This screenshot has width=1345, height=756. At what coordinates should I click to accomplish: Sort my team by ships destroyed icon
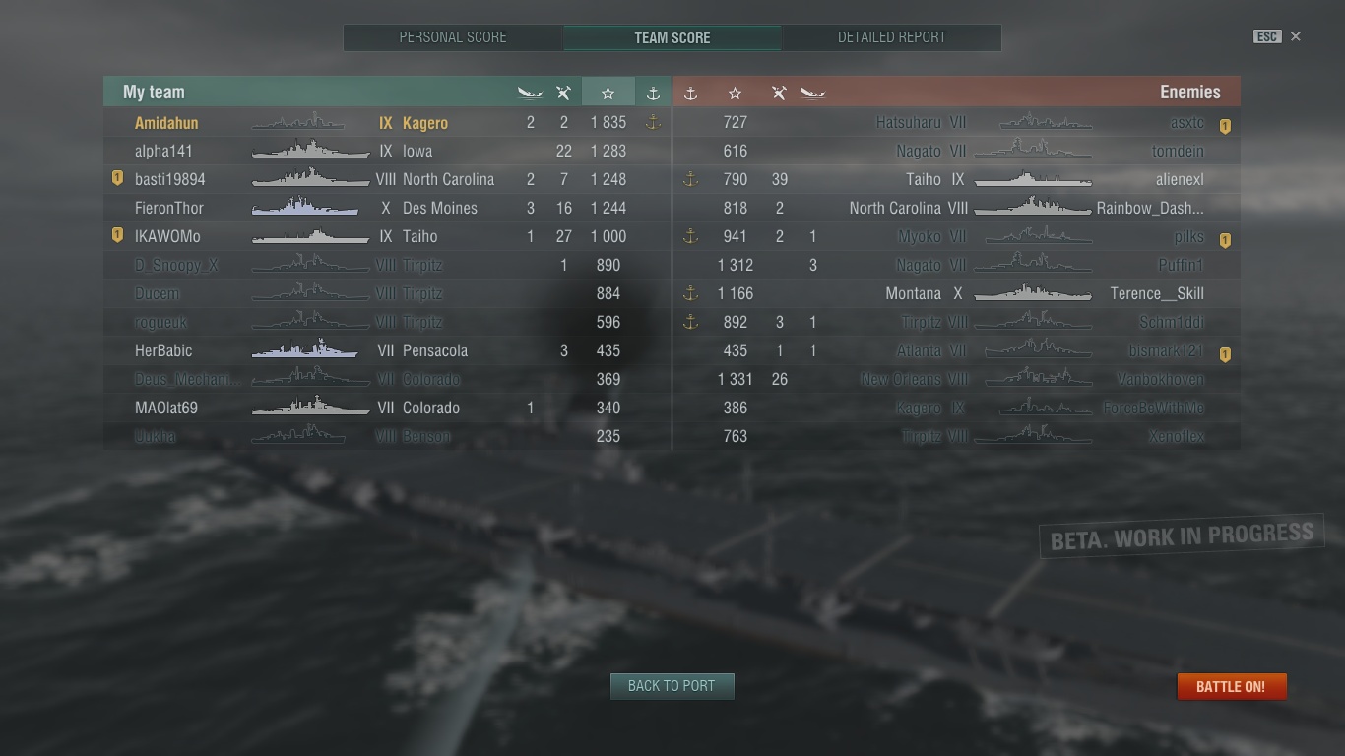click(530, 93)
